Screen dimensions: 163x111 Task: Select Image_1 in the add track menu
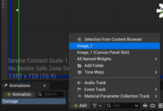[x=114, y=46]
